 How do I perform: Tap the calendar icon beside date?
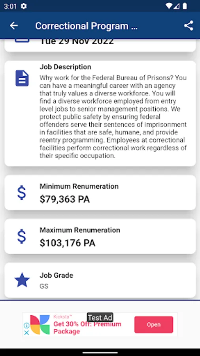pyautogui.click(x=22, y=41)
